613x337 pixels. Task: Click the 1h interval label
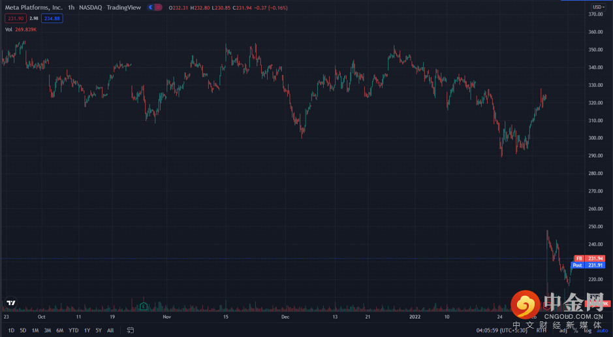71,7
